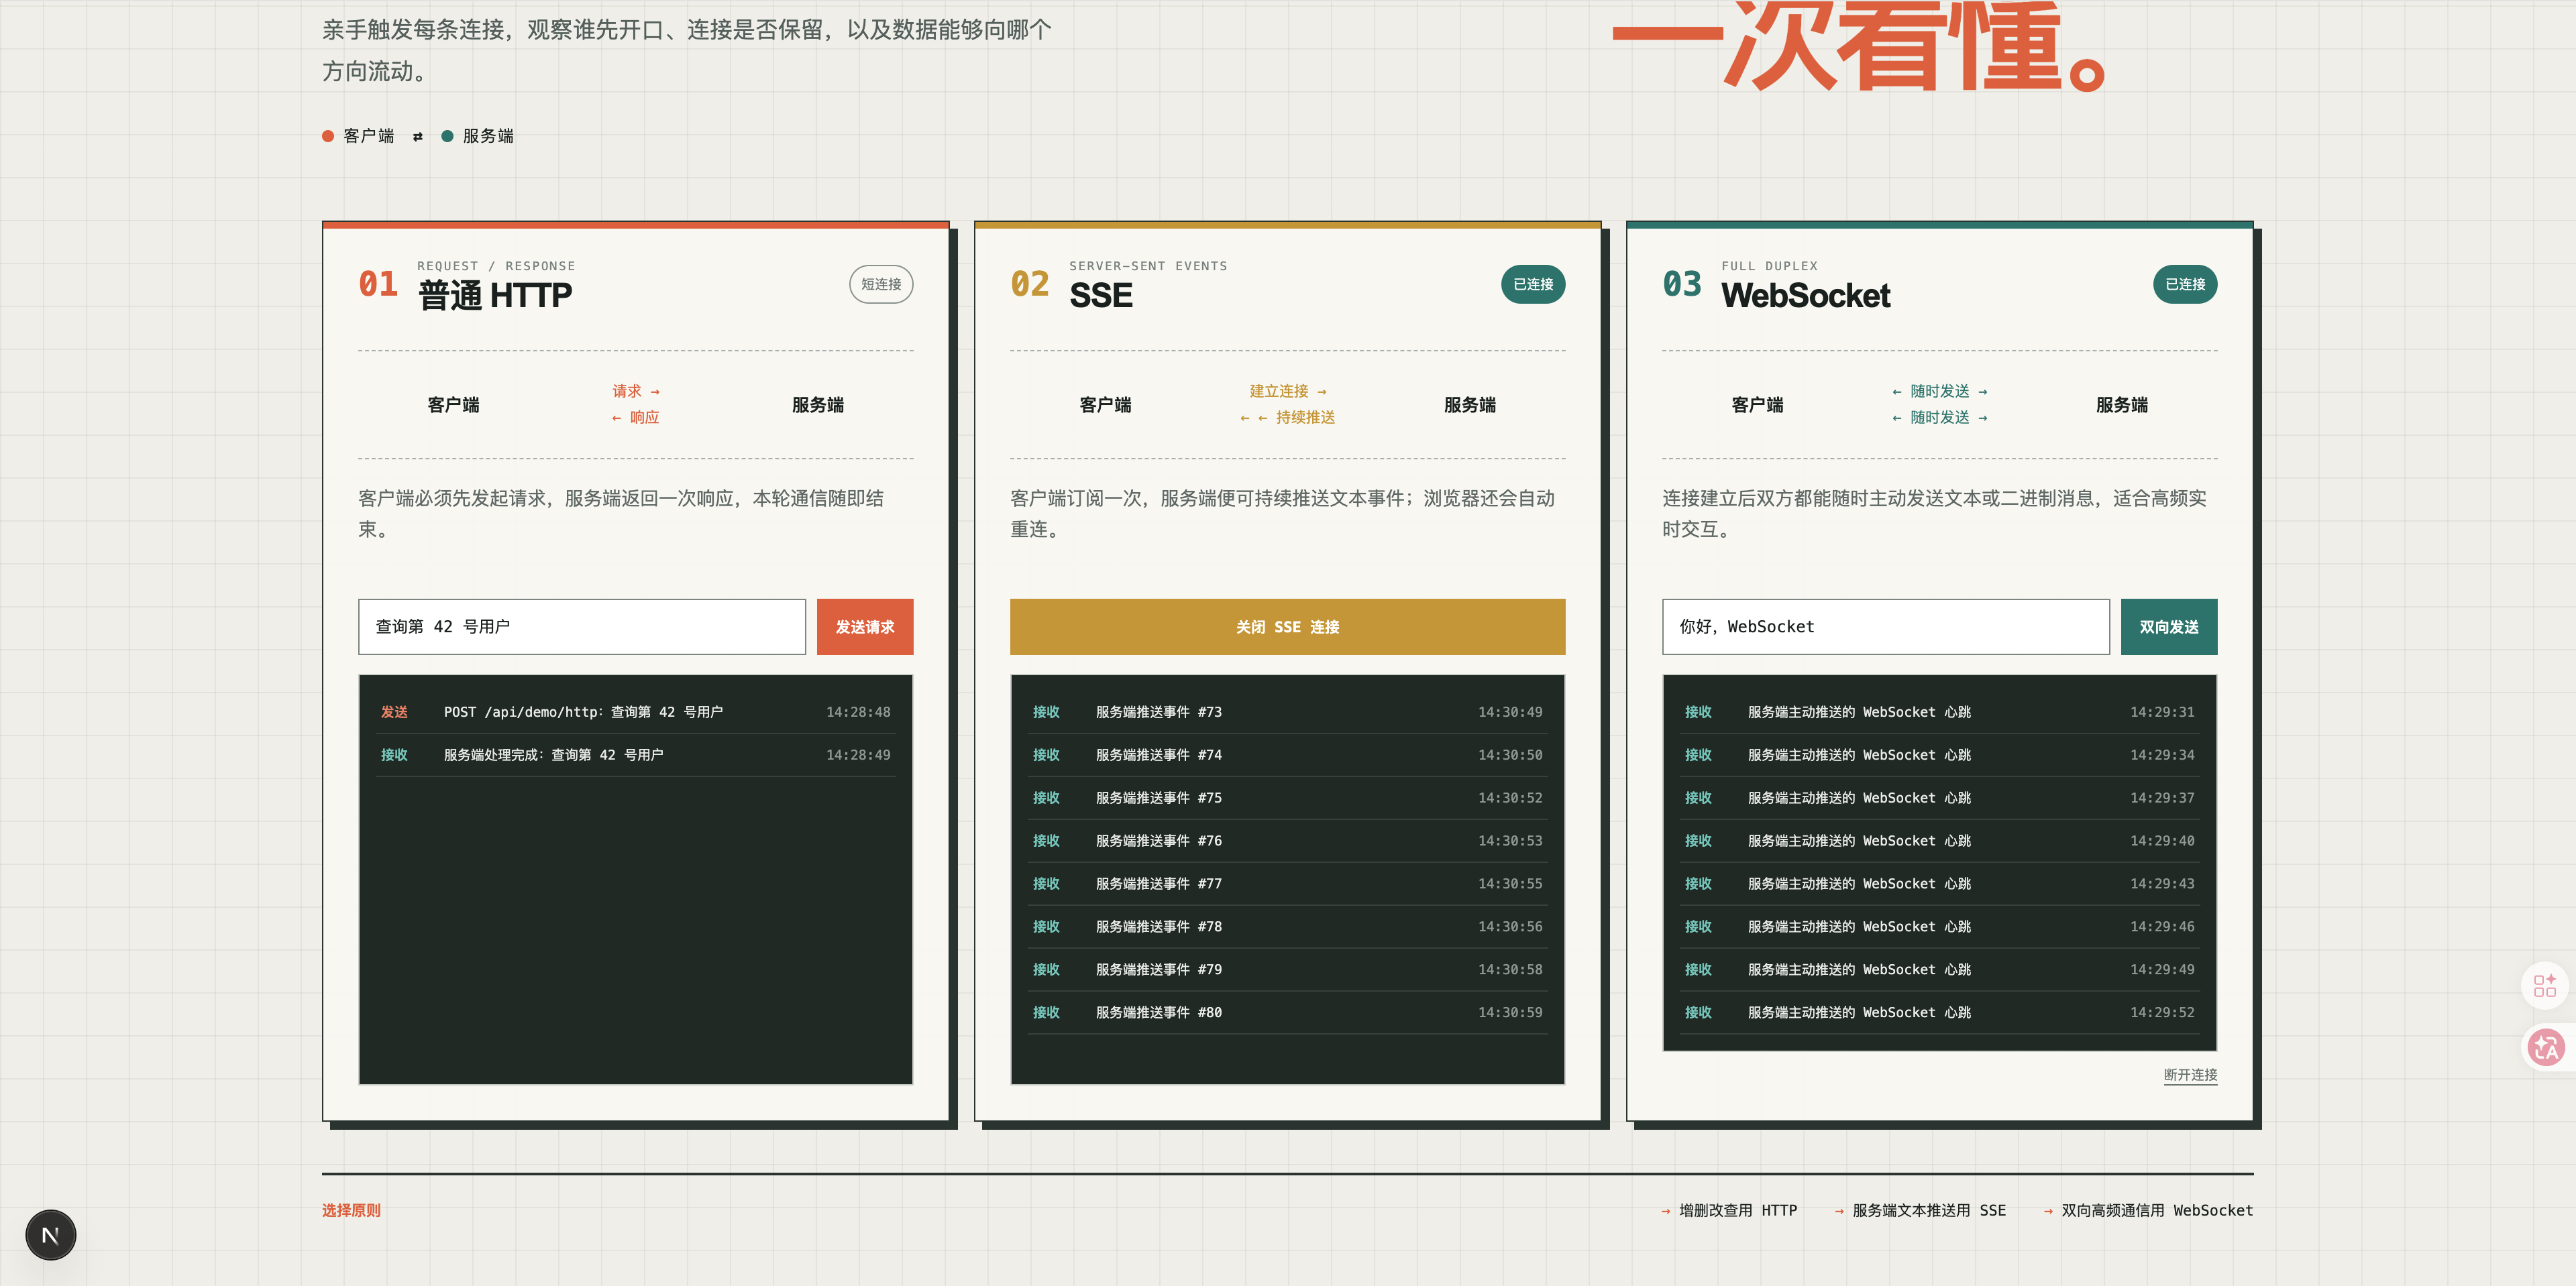
Task: Click the 建立连接 → flow label
Action: (1288, 391)
